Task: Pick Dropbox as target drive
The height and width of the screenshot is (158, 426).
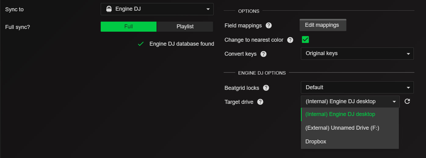Action: point(316,142)
